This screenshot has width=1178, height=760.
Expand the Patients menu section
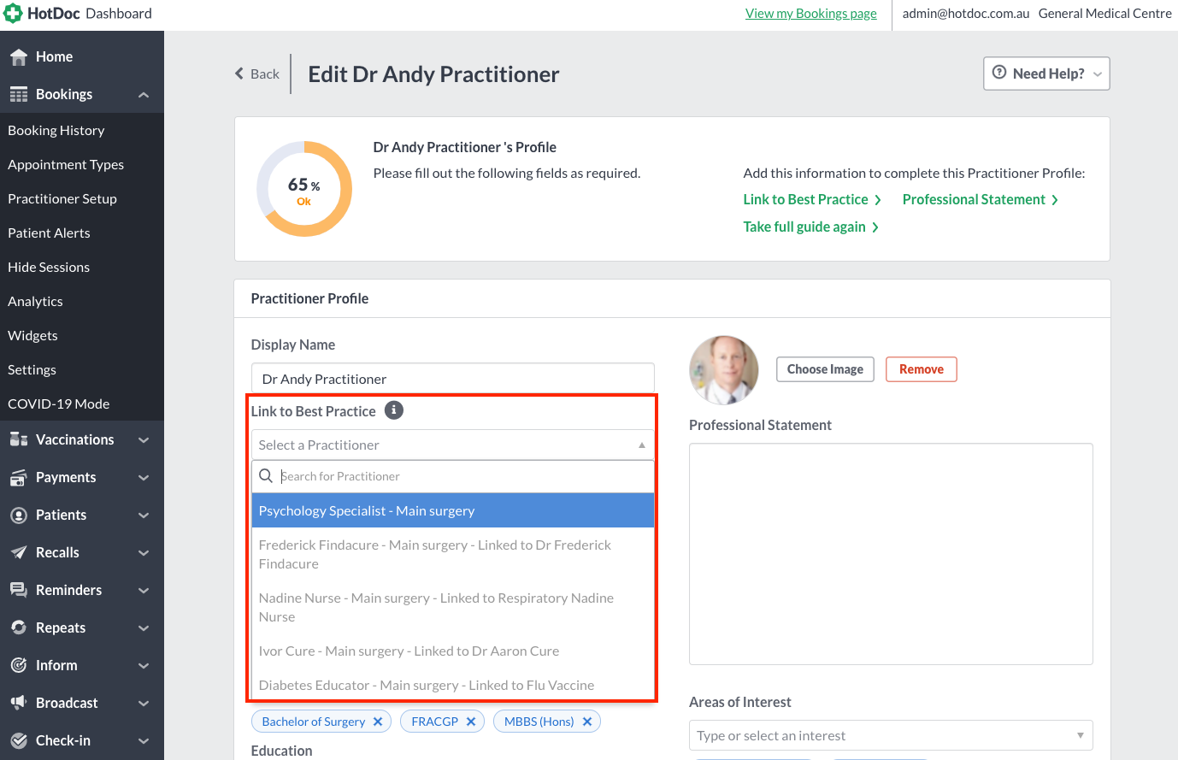[144, 516]
